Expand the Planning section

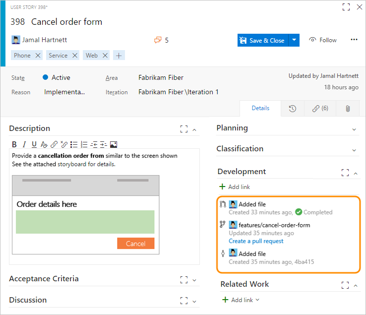pyautogui.click(x=354, y=129)
